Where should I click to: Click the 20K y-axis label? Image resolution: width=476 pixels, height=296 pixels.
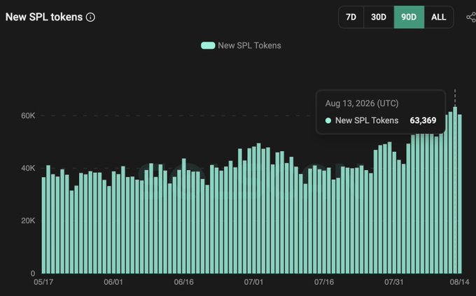click(28, 220)
